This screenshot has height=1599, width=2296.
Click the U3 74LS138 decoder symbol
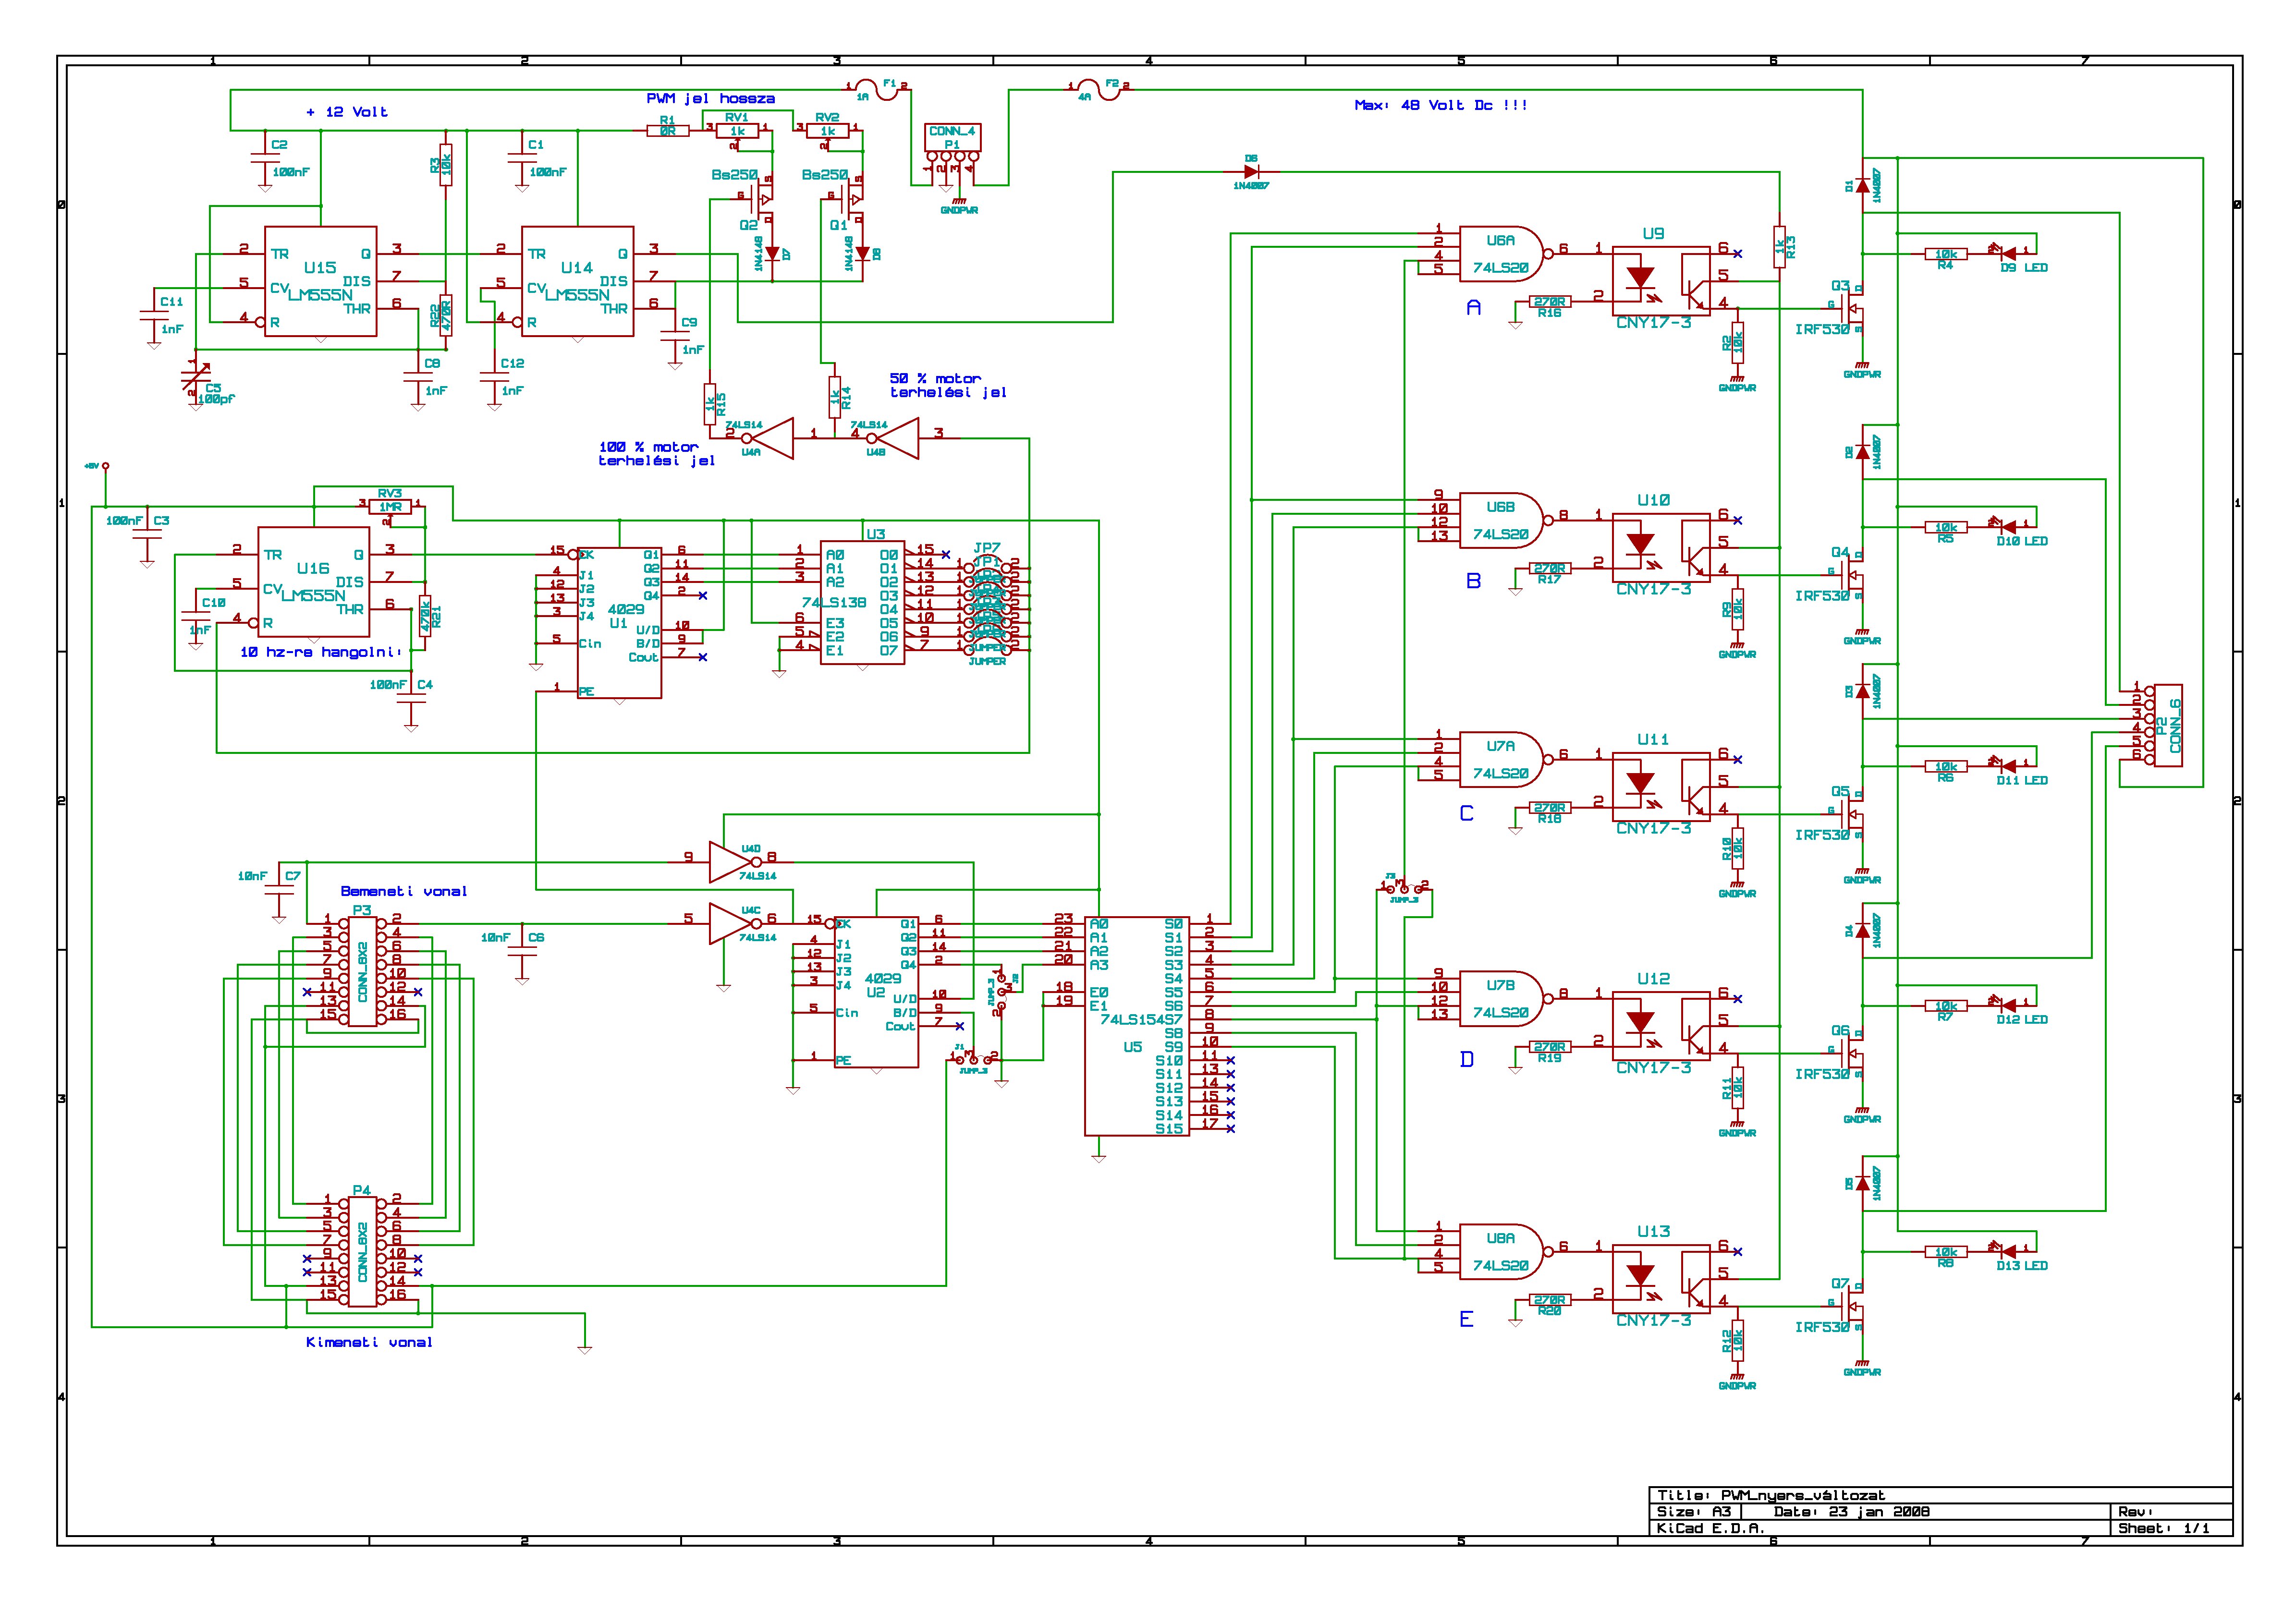click(862, 602)
